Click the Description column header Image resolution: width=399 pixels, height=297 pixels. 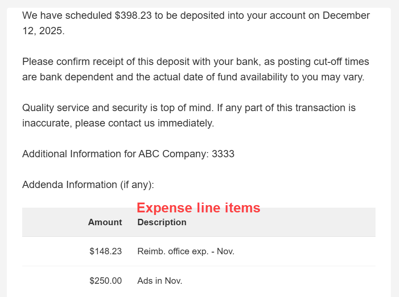(162, 222)
